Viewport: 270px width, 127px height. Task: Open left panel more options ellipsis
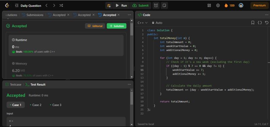(129, 15)
